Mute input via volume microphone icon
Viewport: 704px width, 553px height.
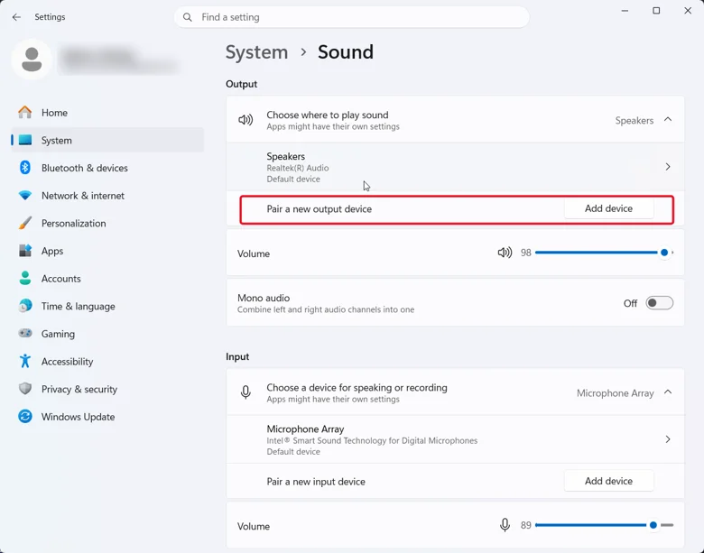click(x=505, y=525)
